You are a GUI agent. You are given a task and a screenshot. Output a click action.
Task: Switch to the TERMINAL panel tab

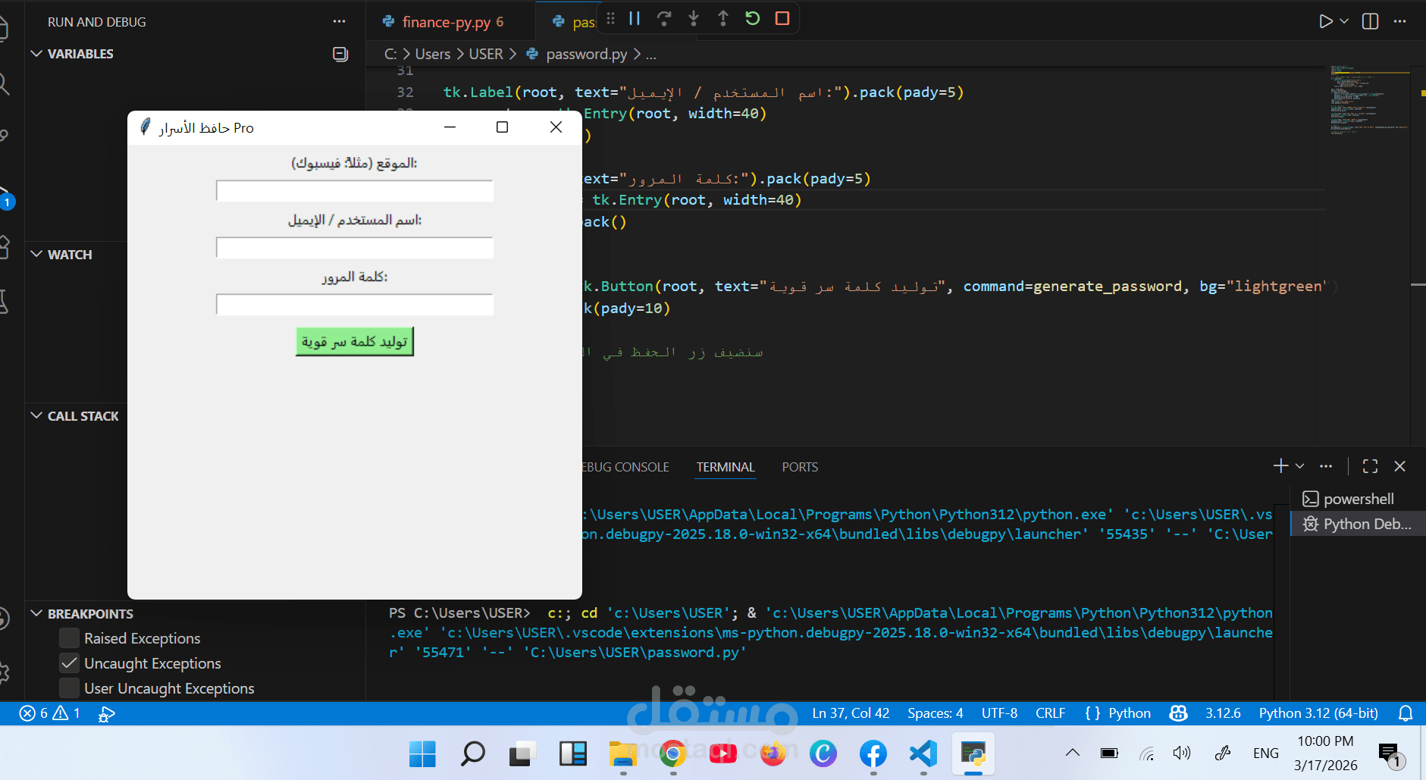(x=726, y=467)
